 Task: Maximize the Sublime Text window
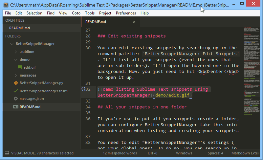(242, 3)
